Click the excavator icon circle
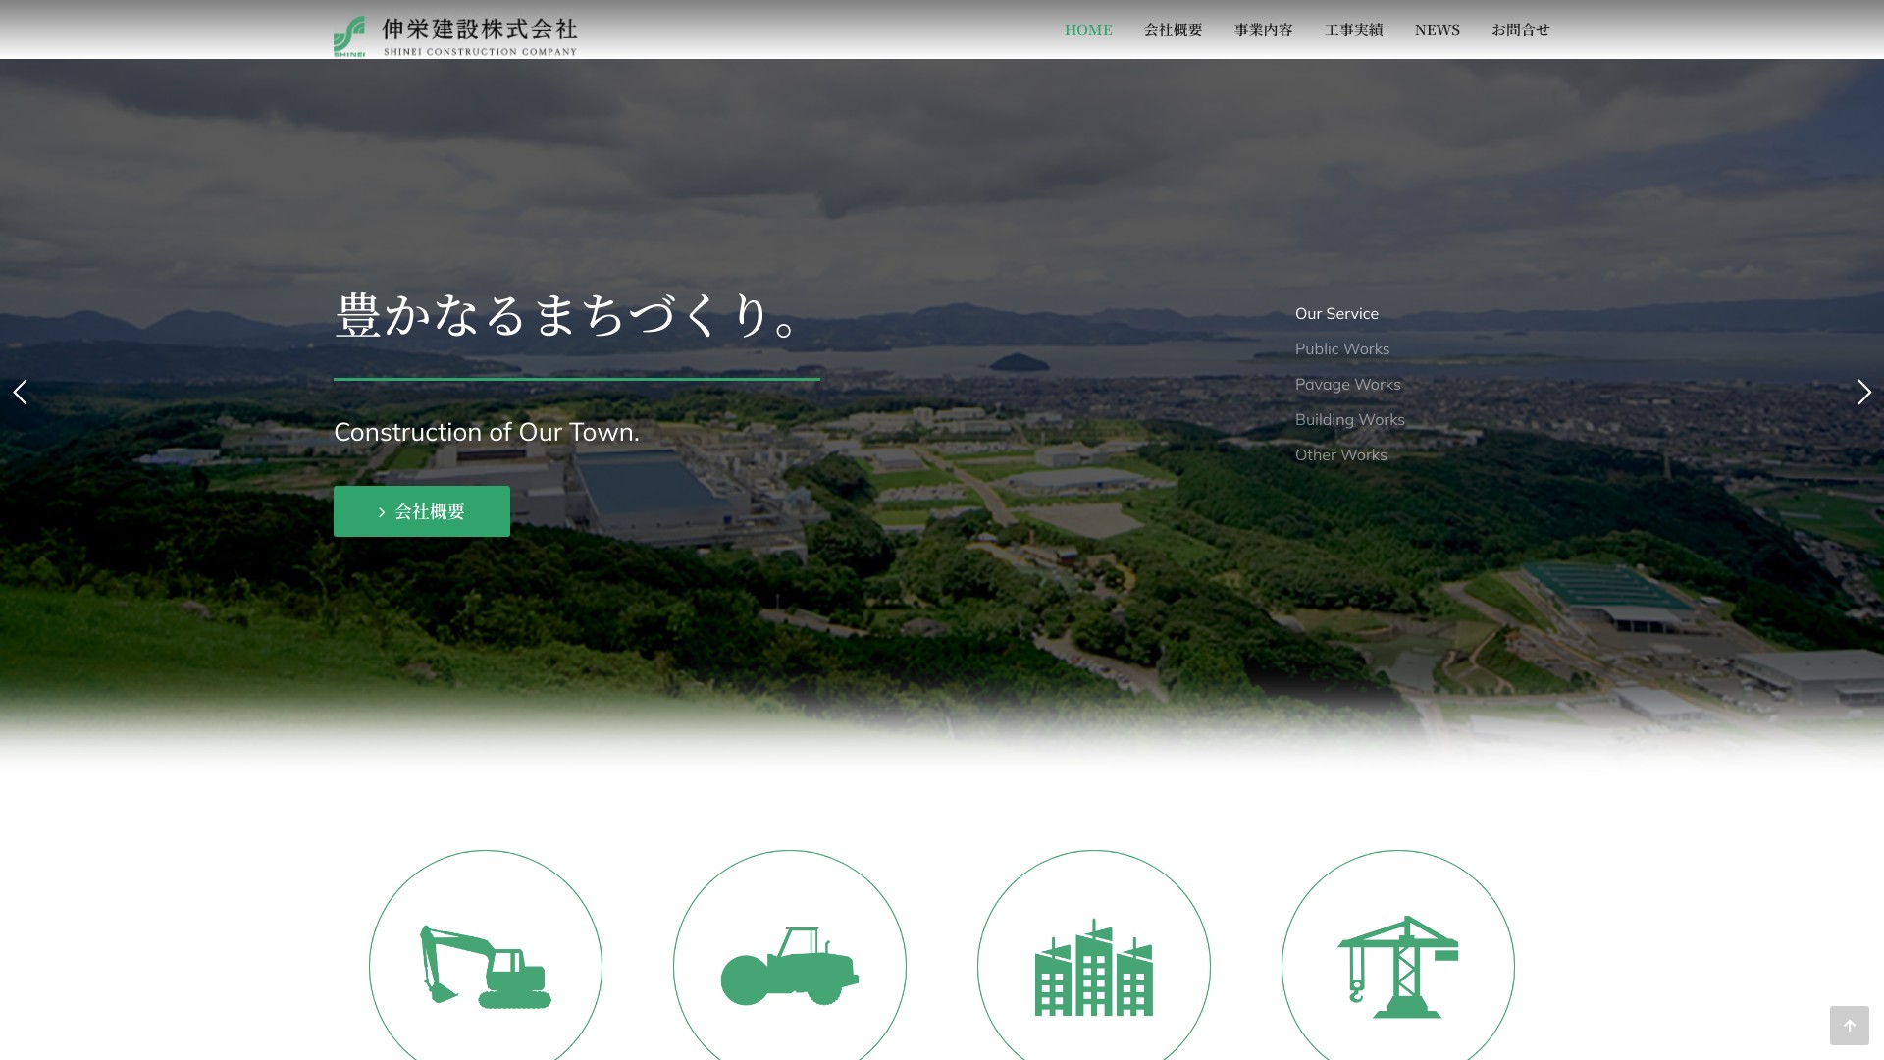The width and height of the screenshot is (1884, 1060). pyautogui.click(x=486, y=966)
